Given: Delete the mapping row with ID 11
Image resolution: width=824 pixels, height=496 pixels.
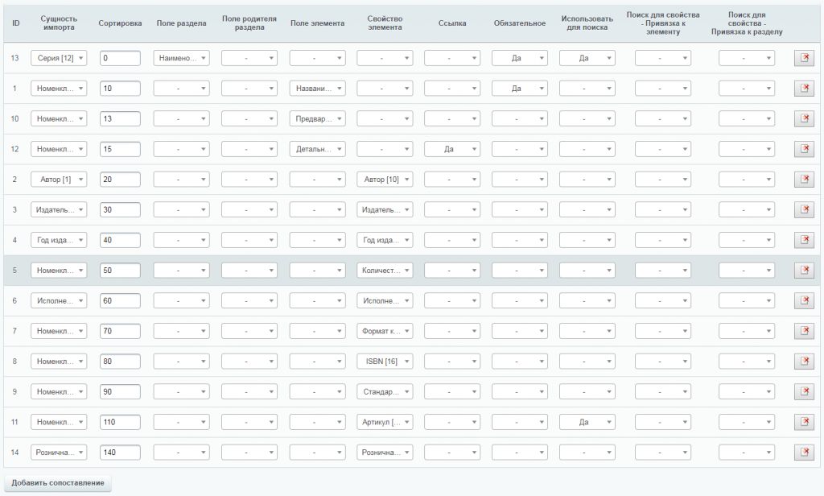Looking at the screenshot, I should click(804, 422).
